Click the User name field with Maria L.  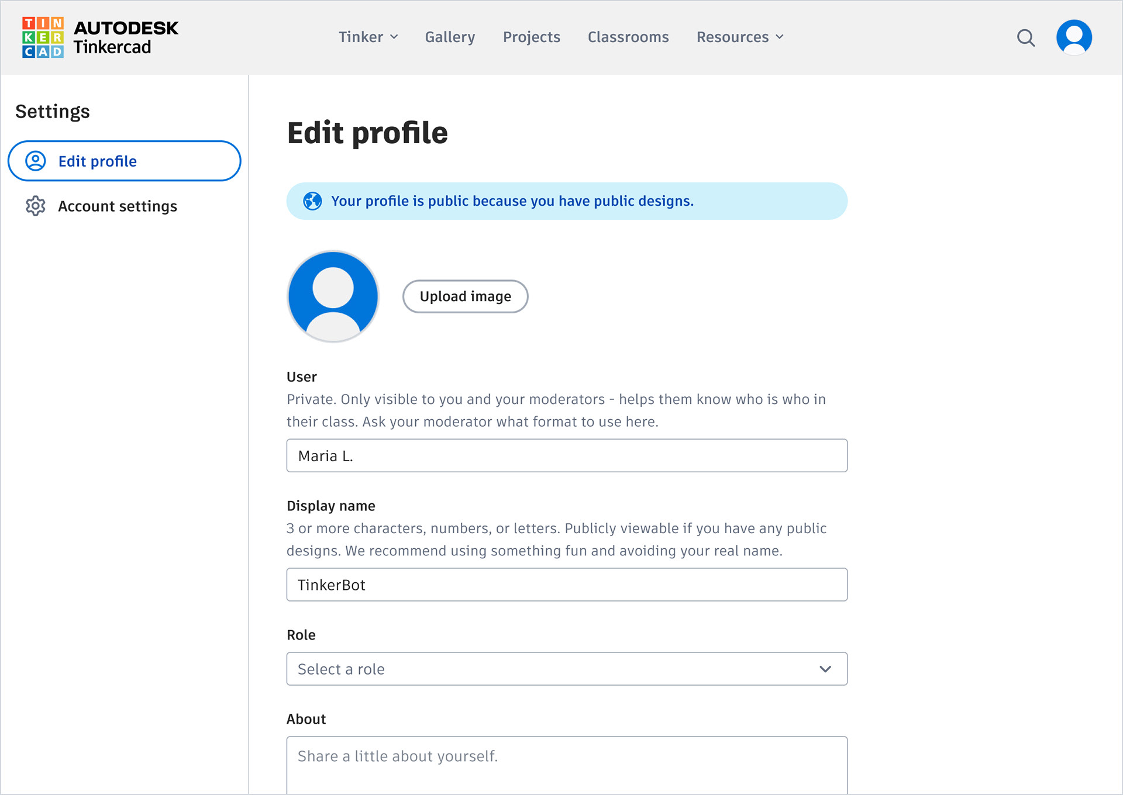click(566, 455)
